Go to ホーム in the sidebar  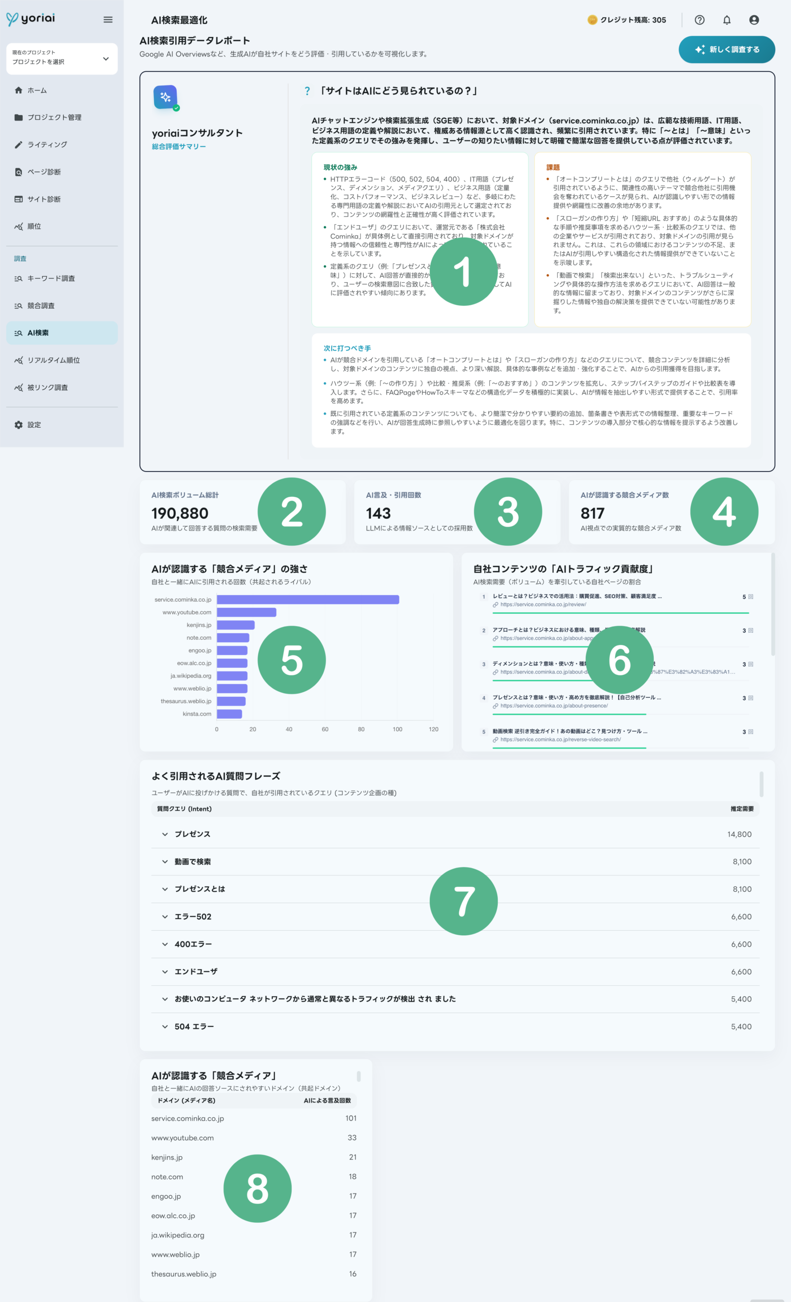pyautogui.click(x=37, y=91)
